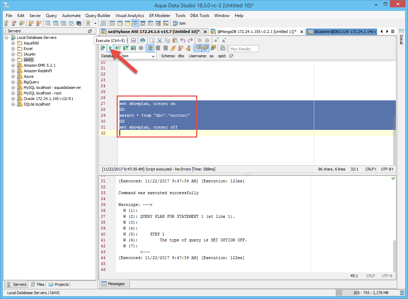Click the Detail side panel icon
The image size is (408, 299).
(401, 37)
